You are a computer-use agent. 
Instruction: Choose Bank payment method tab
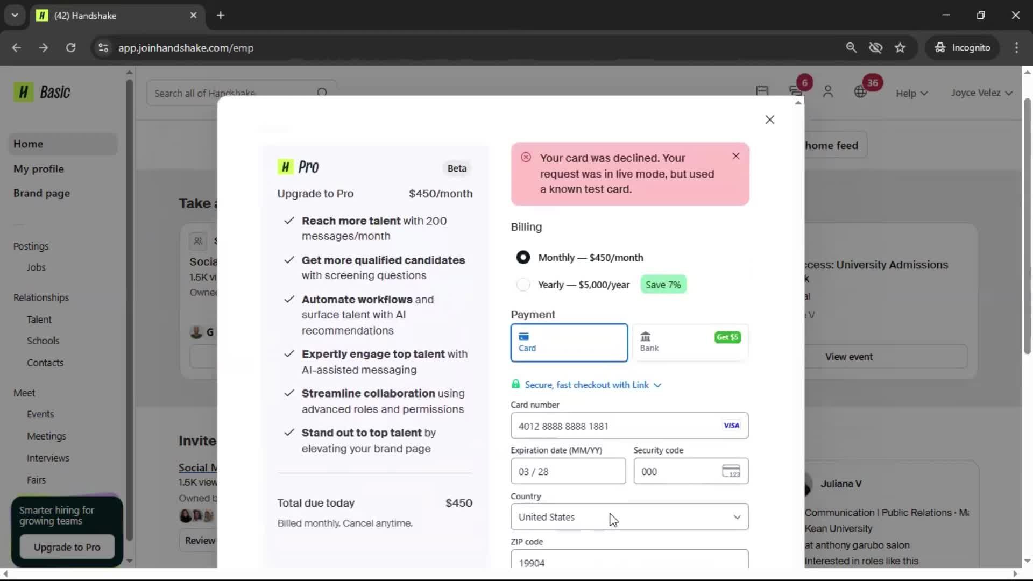tap(690, 343)
